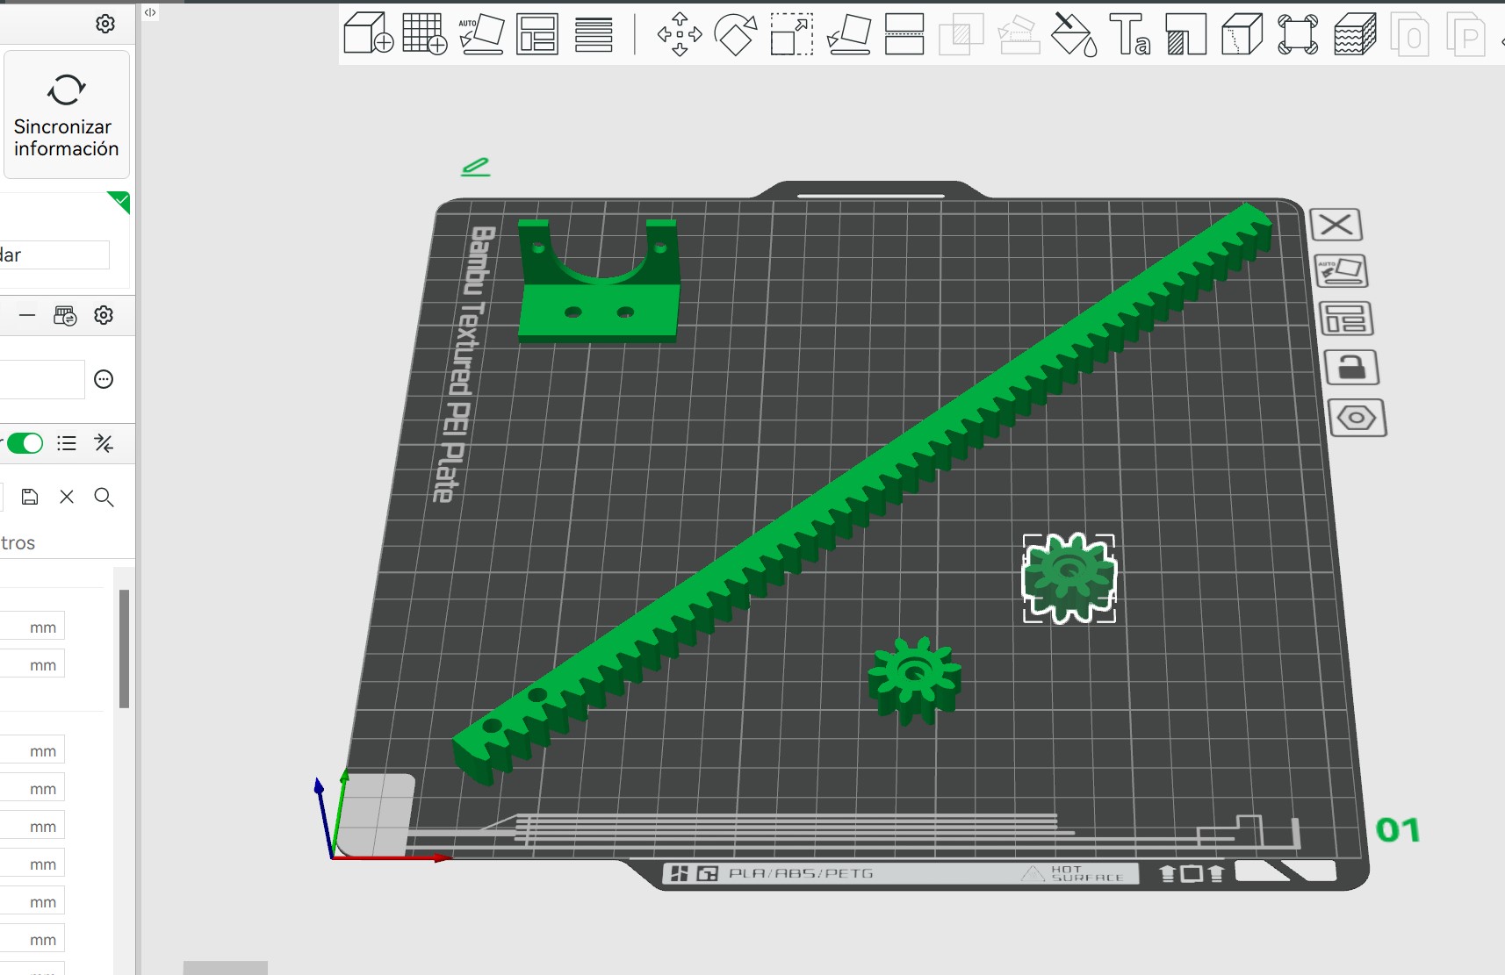
Task: Open the Color painting bucket tool
Action: [x=1074, y=34]
